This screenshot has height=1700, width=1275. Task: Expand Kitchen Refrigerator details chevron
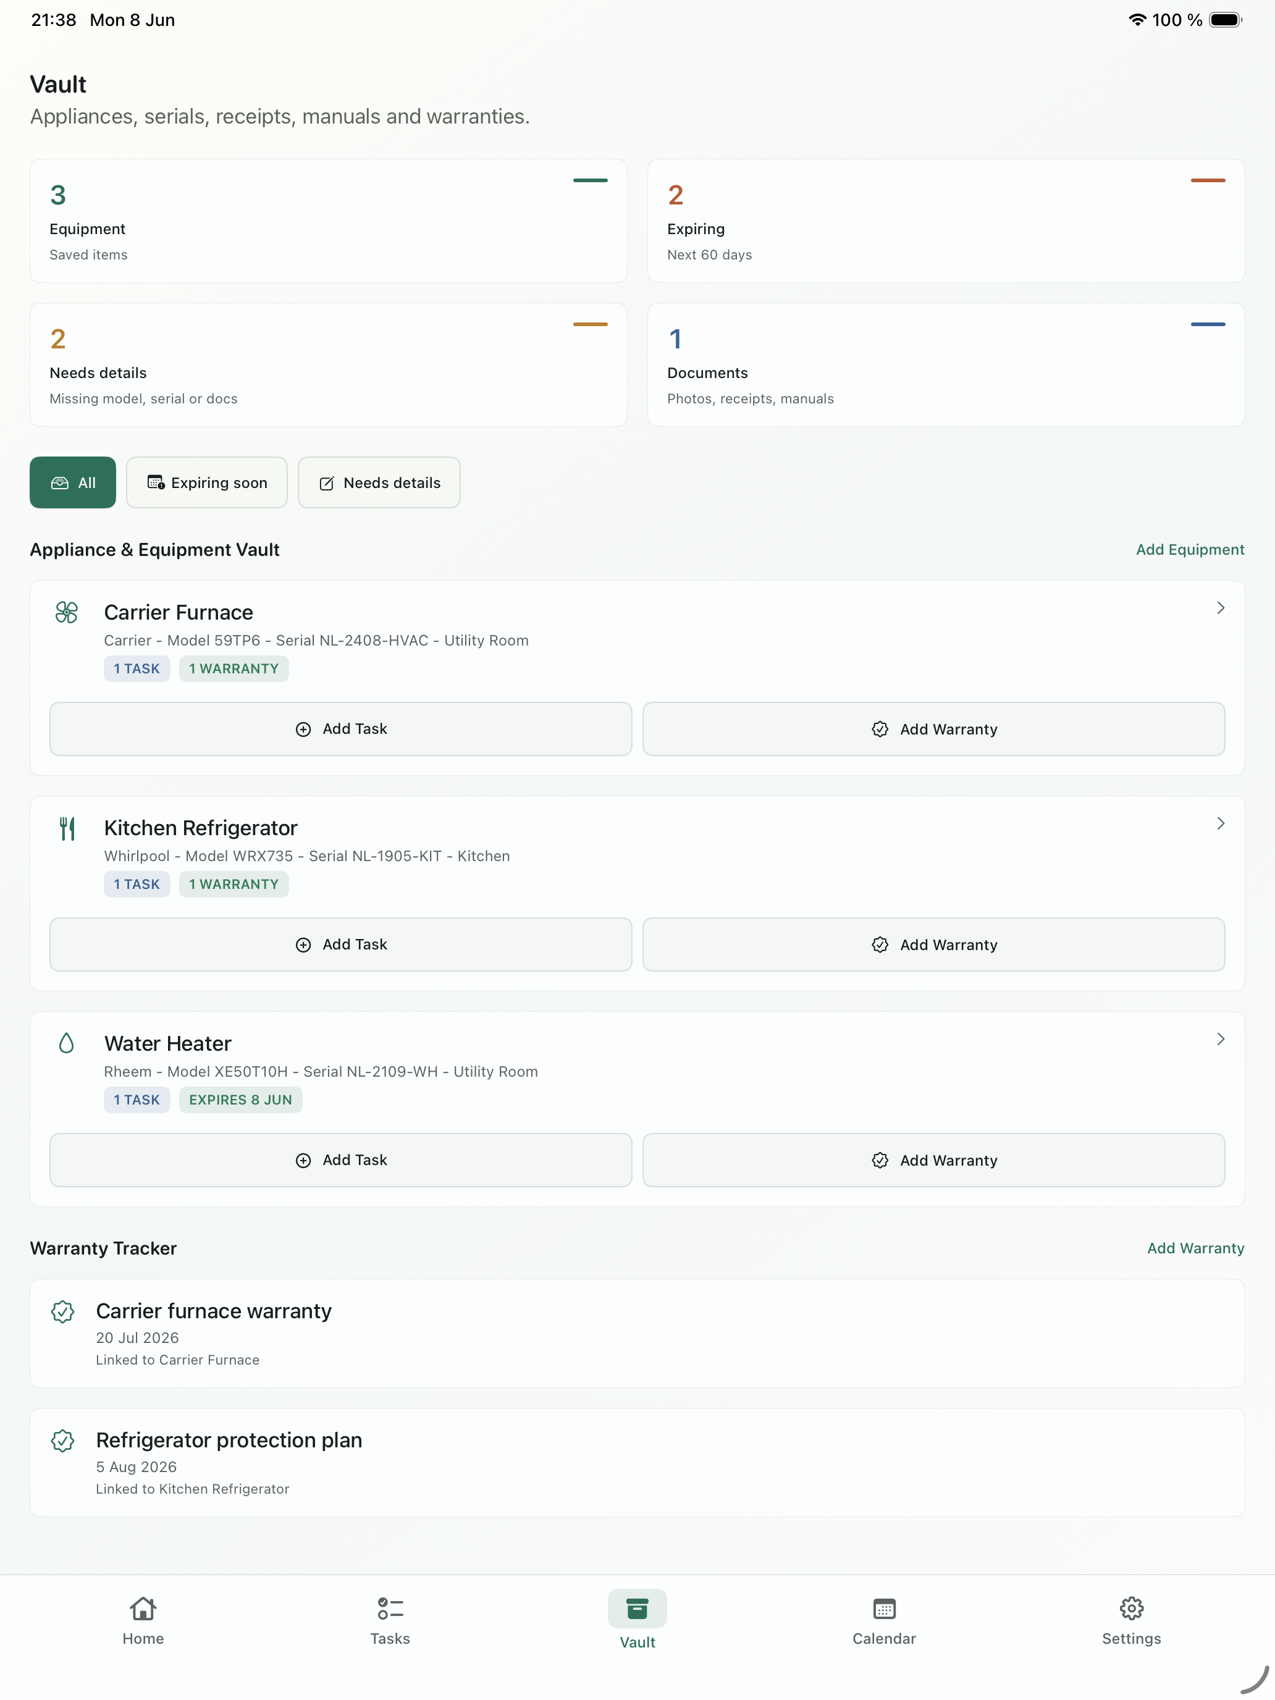click(1221, 823)
